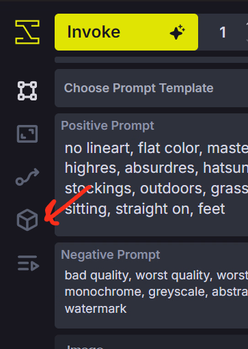Image resolution: width=248 pixels, height=349 pixels.
Task: Open the Queue tab list-play icon
Action: click(28, 263)
